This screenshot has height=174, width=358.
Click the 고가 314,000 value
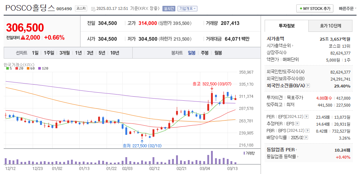148,23
